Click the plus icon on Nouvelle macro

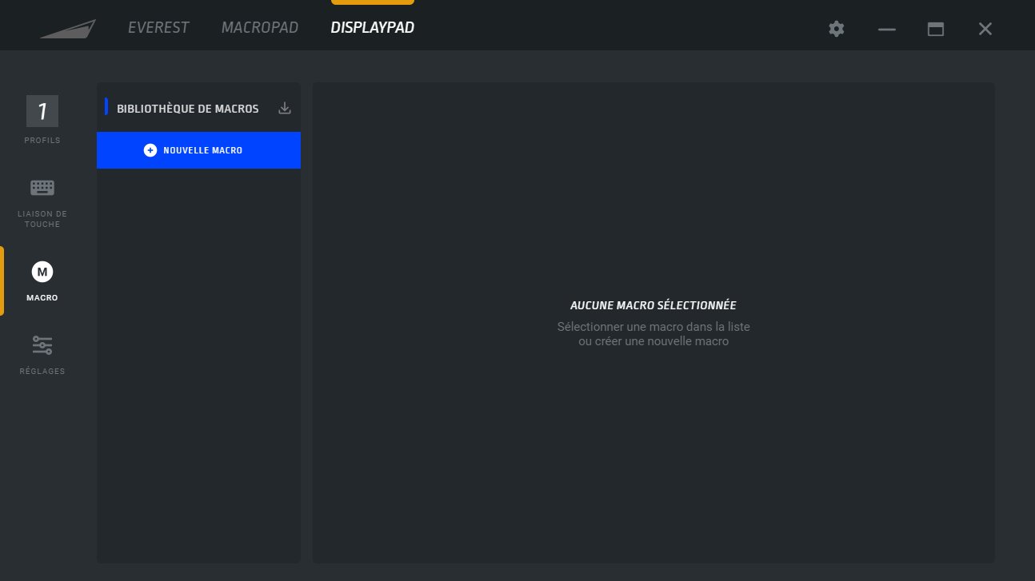pyautogui.click(x=150, y=150)
